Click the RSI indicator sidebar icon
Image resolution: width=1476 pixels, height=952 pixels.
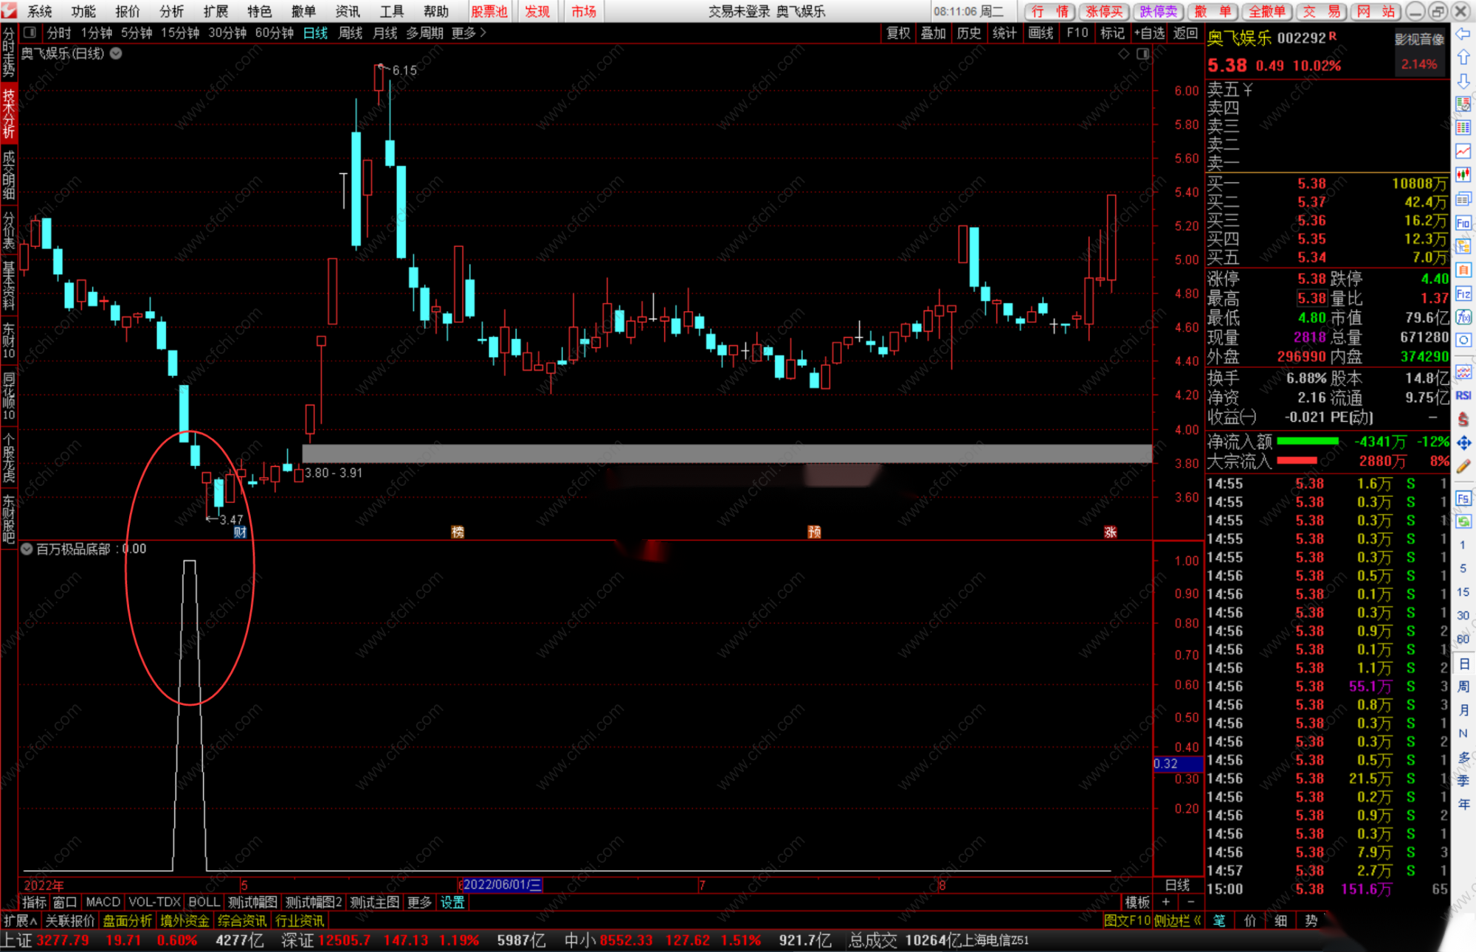[x=1463, y=395]
